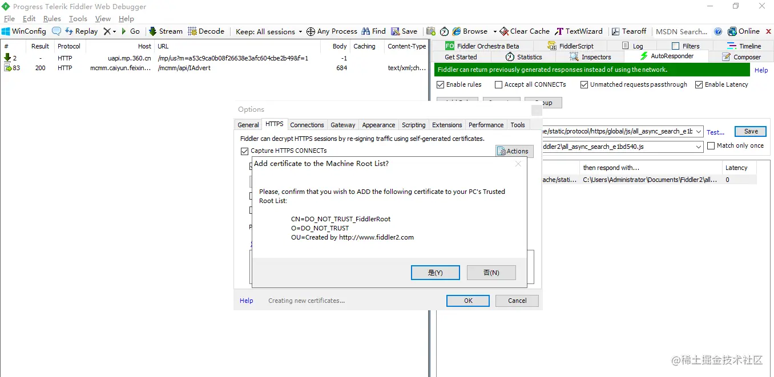Decline certificate with 否(N) button
The width and height of the screenshot is (774, 377).
click(x=491, y=273)
